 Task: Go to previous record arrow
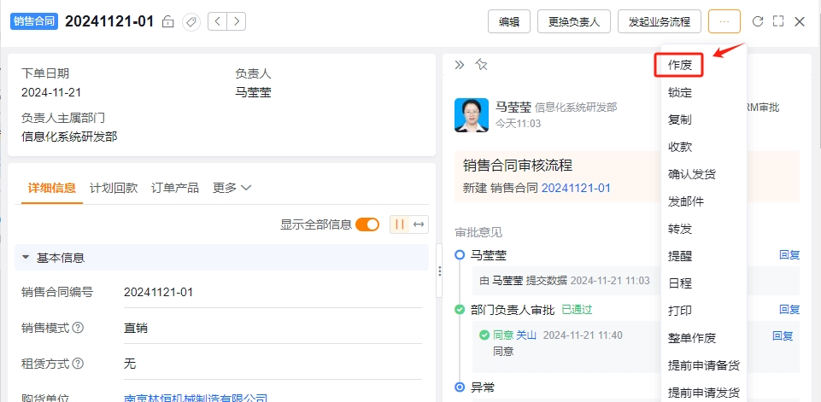pyautogui.click(x=217, y=21)
